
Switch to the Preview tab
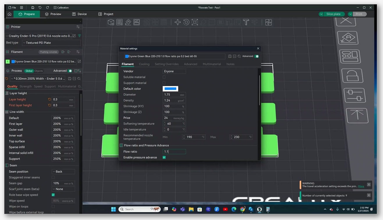tap(53, 14)
